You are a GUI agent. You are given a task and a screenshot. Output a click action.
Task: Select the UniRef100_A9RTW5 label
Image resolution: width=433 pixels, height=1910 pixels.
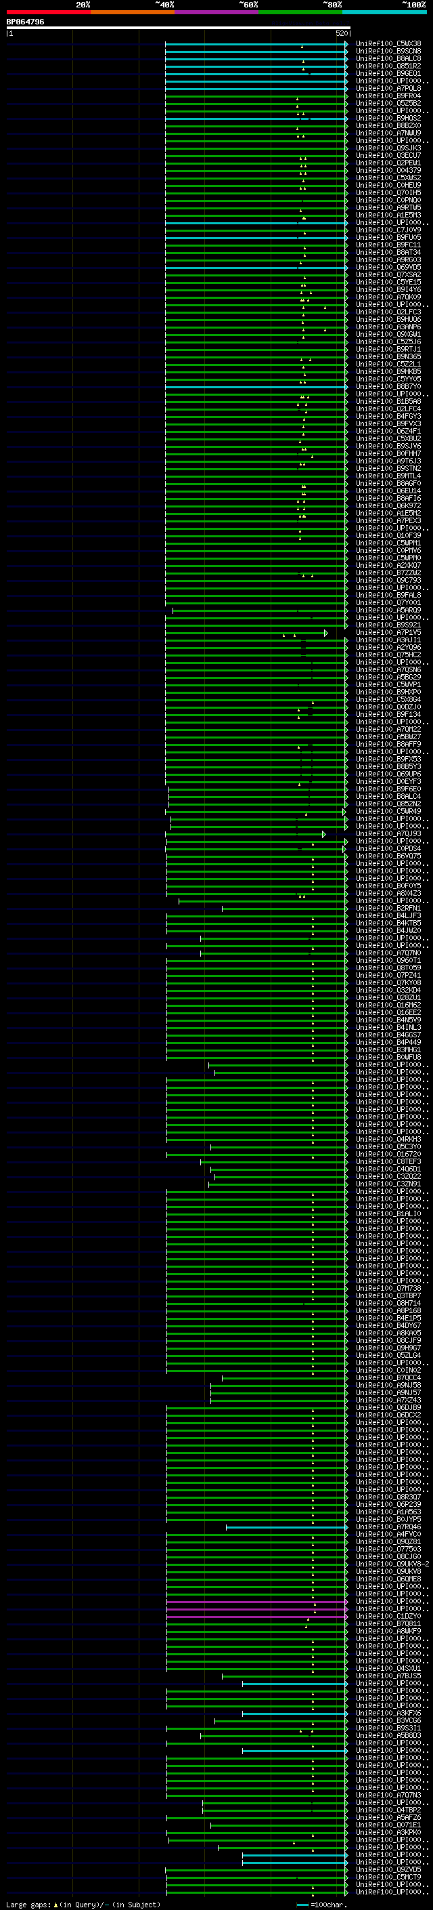click(x=388, y=209)
